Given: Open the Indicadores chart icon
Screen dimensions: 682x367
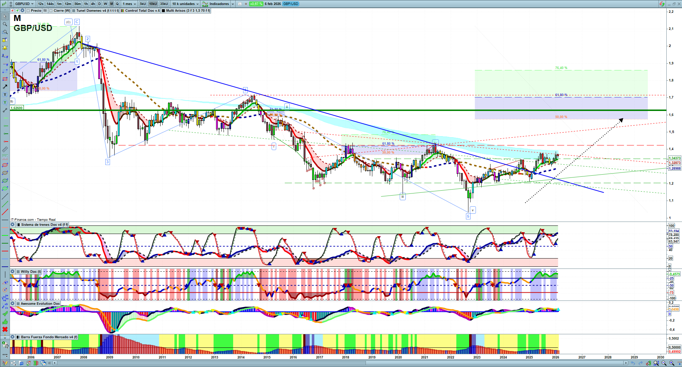Looking at the screenshot, I should [x=205, y=4].
